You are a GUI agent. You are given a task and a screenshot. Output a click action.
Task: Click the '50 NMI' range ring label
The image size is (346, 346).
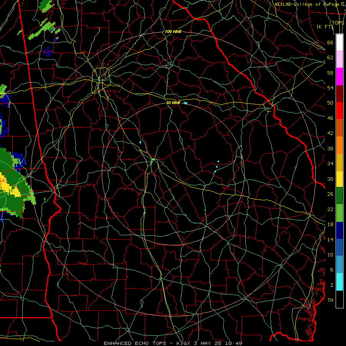point(173,103)
